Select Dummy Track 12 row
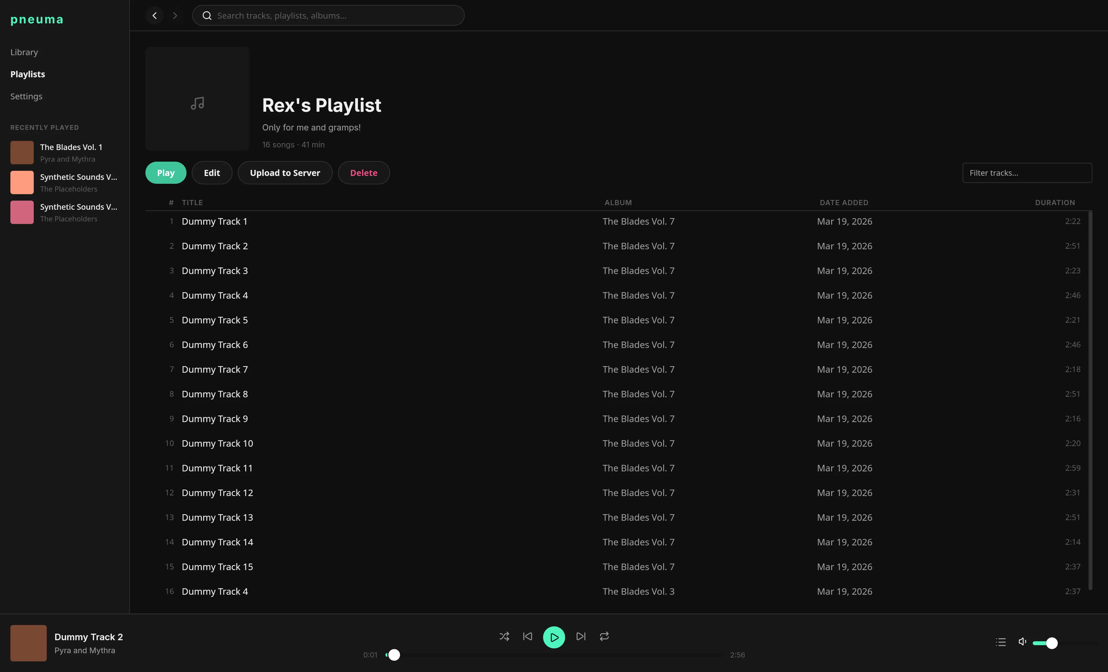 (x=616, y=493)
